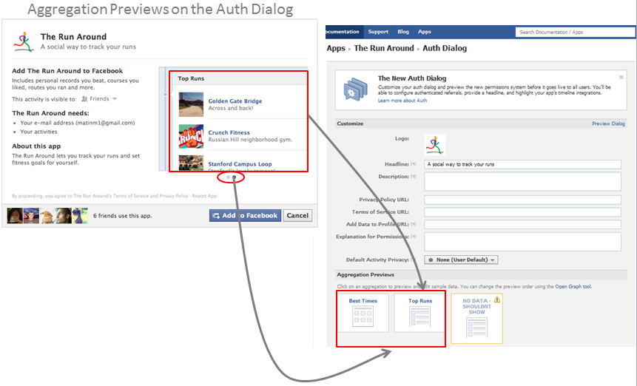The width and height of the screenshot is (637, 386).
Task: Click the Cancel button
Action: pyautogui.click(x=297, y=215)
